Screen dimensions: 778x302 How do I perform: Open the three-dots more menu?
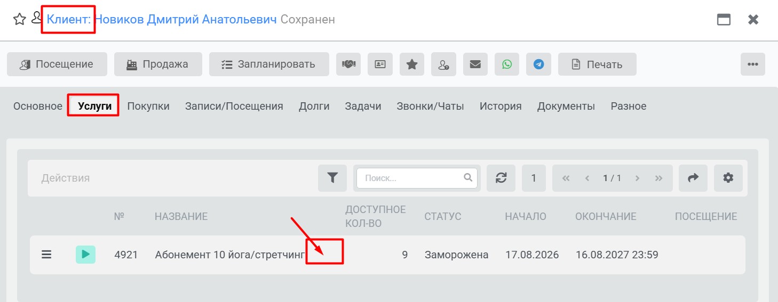point(753,64)
